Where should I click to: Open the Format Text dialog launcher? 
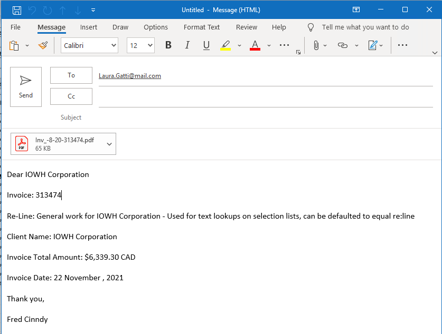(x=298, y=52)
